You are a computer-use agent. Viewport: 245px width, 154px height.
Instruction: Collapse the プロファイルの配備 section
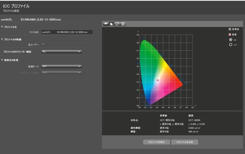click(x=2, y=39)
